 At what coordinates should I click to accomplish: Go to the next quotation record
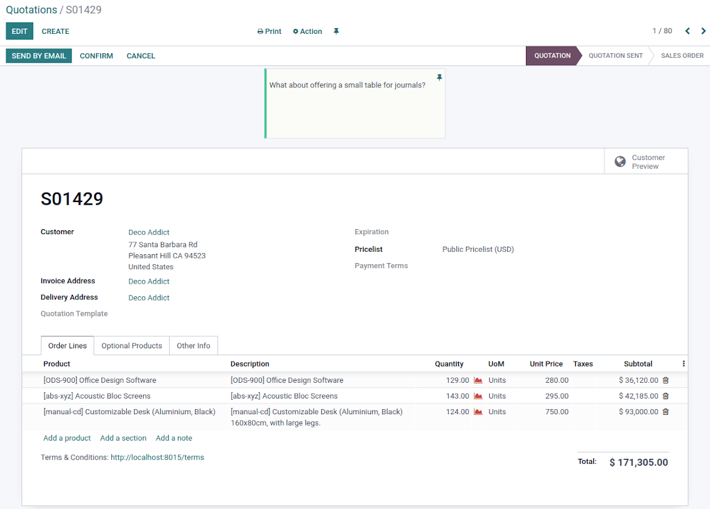tap(703, 31)
